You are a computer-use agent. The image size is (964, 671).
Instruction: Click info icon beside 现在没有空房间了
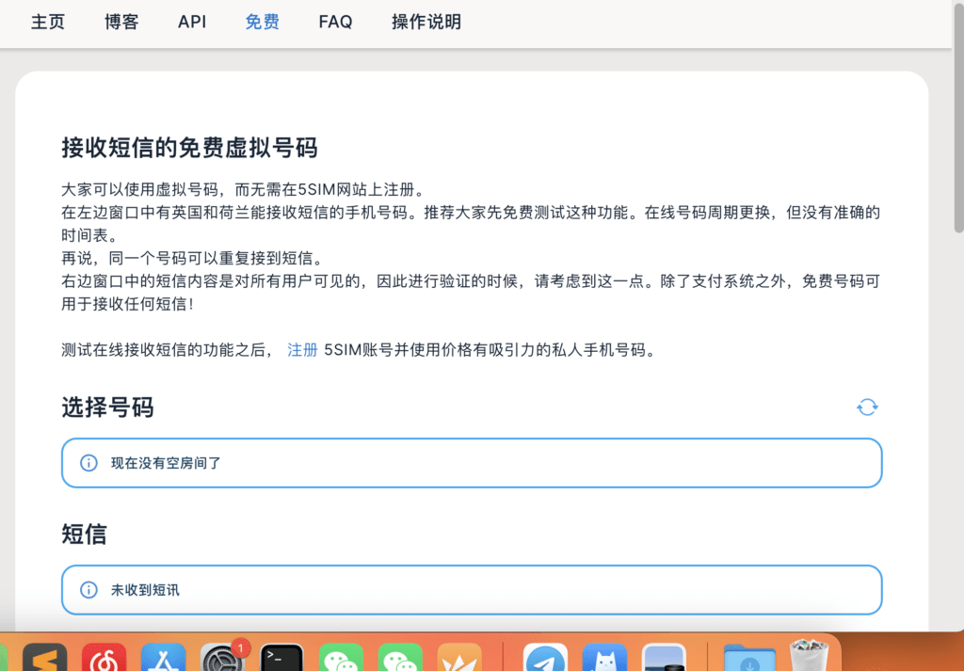[x=88, y=463]
